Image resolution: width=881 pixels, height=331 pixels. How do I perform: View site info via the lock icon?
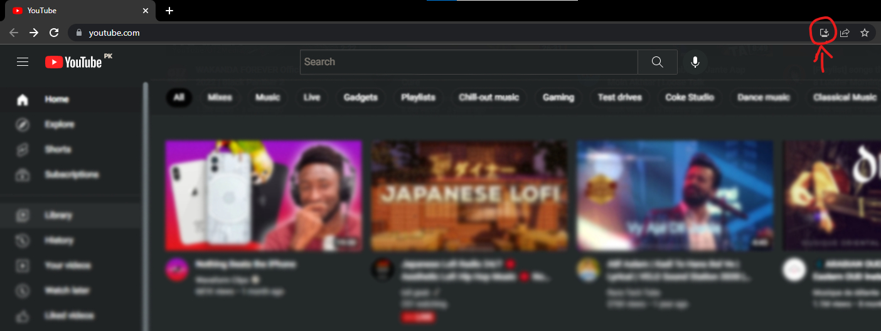click(x=79, y=33)
